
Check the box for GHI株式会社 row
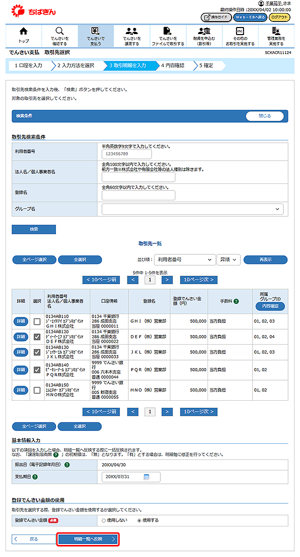(x=37, y=322)
